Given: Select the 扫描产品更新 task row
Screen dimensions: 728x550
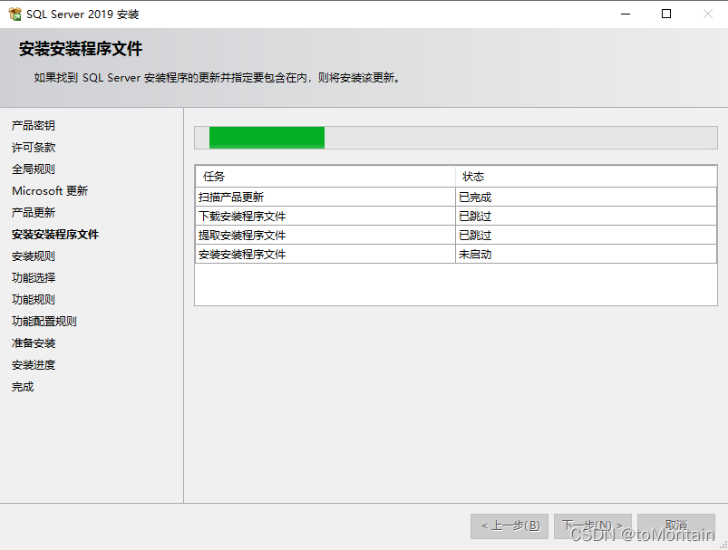Looking at the screenshot, I should pos(456,197).
